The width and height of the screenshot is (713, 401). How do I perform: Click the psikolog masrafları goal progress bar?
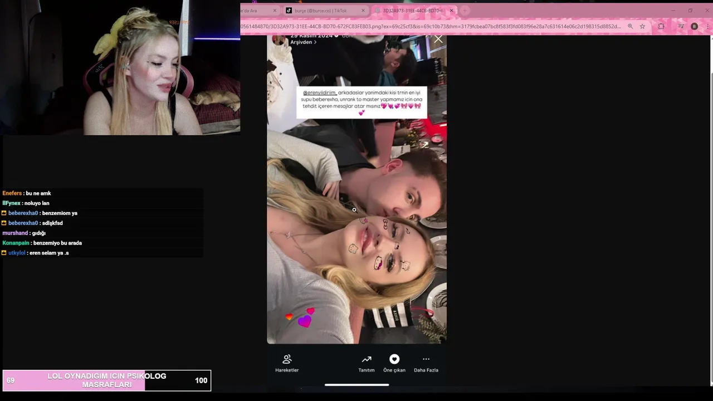[x=107, y=380]
